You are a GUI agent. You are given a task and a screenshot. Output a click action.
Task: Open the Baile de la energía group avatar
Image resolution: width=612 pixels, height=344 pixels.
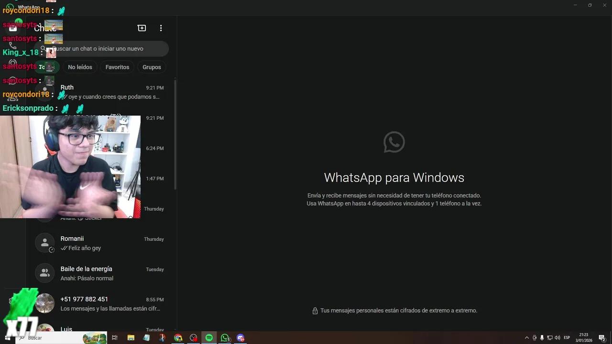[x=45, y=273]
